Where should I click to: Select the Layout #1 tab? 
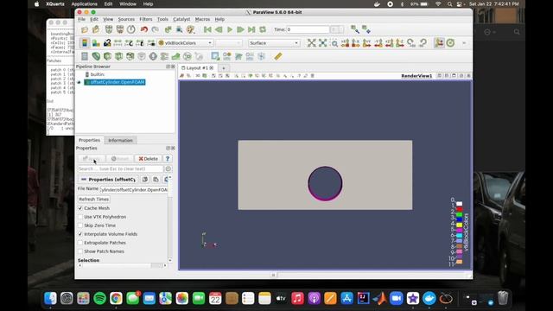click(x=197, y=67)
